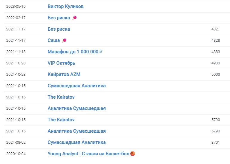Click the number 4930 in VIP Октябрь row

(215, 63)
